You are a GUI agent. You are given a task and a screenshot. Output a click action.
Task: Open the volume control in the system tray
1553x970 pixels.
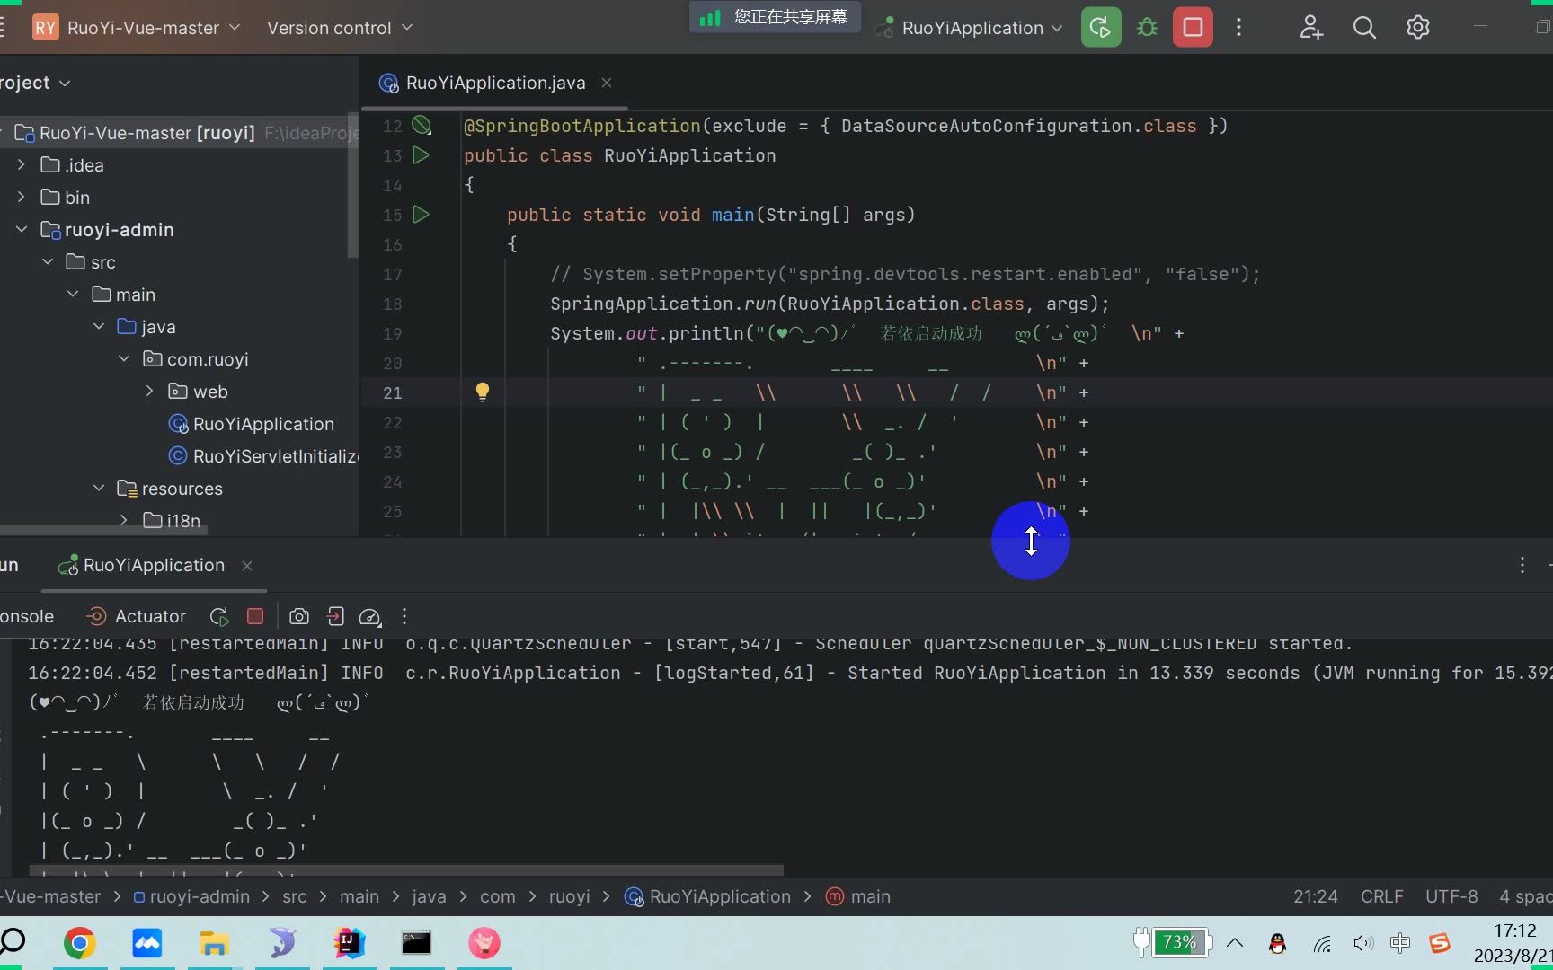[1362, 943]
